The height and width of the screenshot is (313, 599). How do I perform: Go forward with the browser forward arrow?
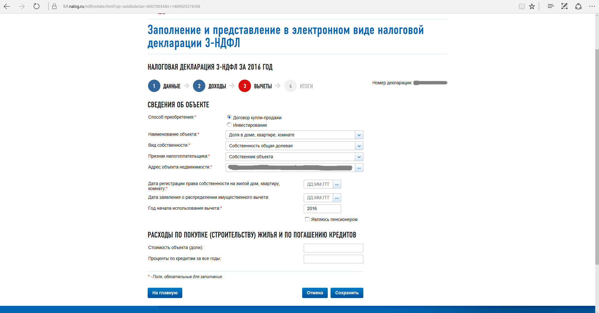pos(22,6)
